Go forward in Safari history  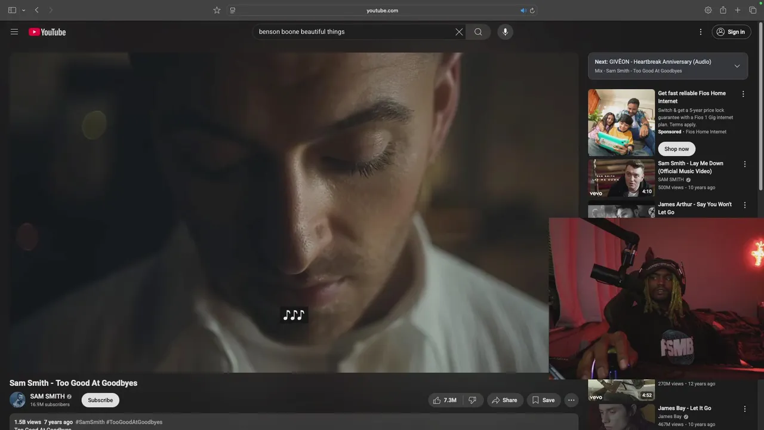[x=51, y=10]
